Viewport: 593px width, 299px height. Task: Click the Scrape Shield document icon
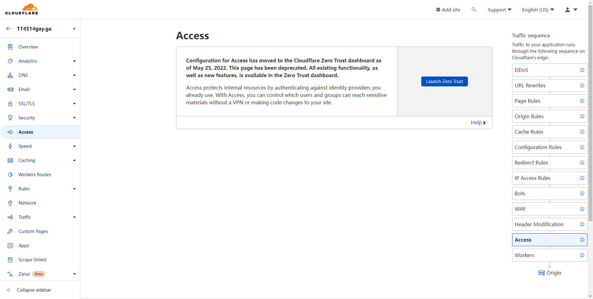10,260
